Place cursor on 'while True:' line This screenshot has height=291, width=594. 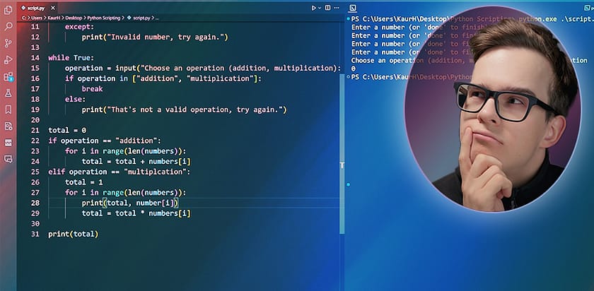tap(71, 58)
